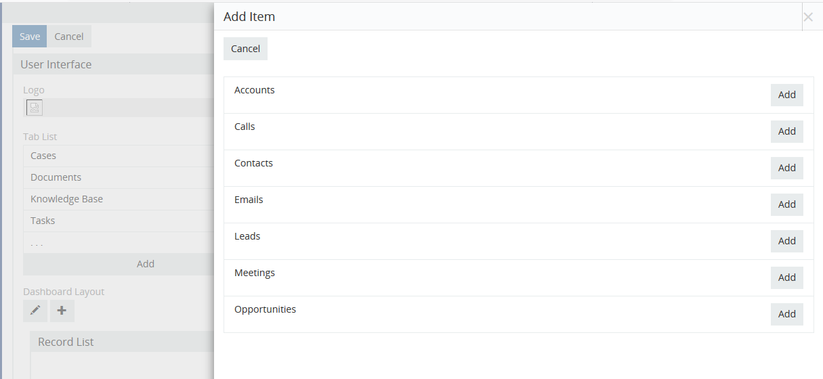This screenshot has height=379, width=823.
Task: Click Cancel next to Save
Action: 69,37
